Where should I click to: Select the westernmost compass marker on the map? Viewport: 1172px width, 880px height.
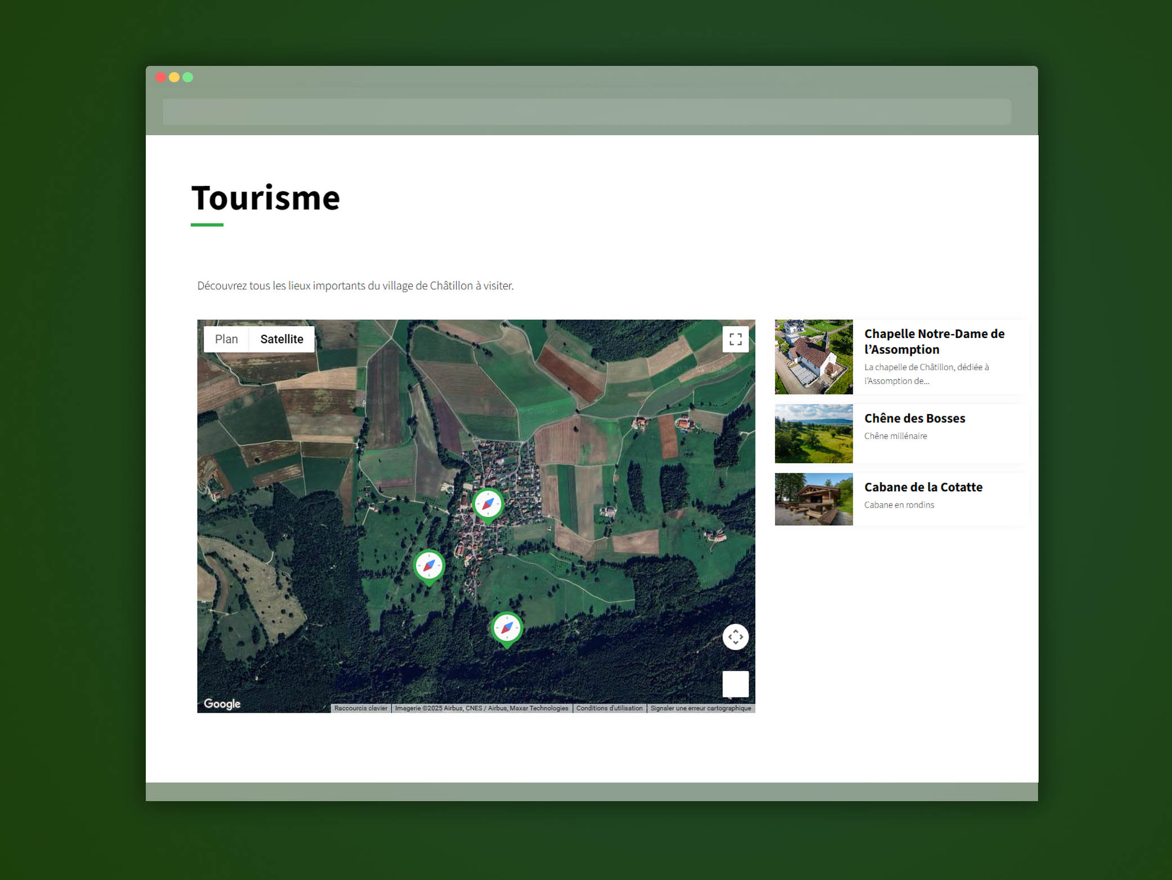(429, 565)
